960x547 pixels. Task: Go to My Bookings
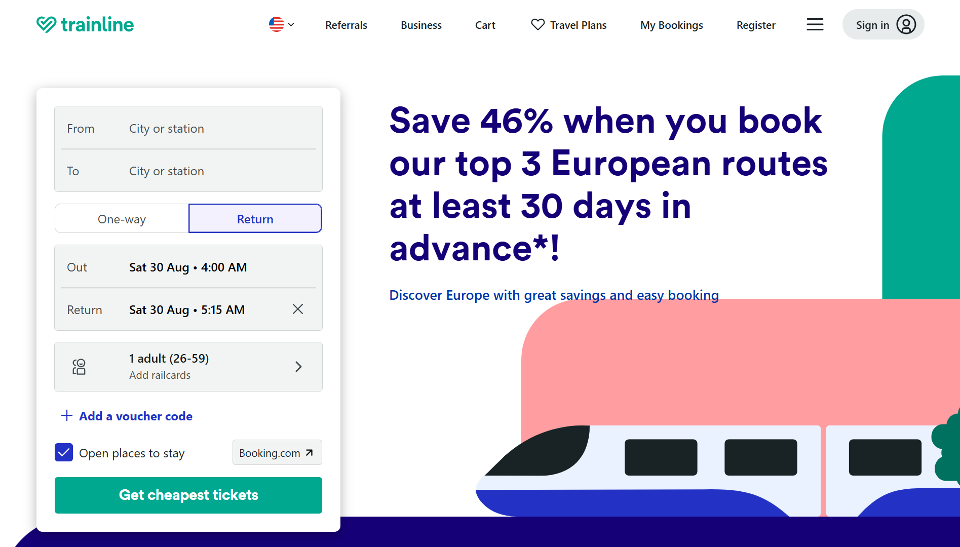pos(671,25)
